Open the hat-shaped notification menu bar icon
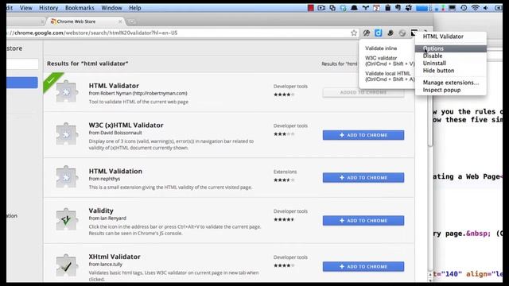This screenshot has height=286, width=509. (x=354, y=8)
